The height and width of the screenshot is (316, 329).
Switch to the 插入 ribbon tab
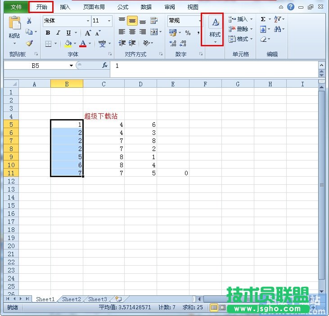click(x=65, y=7)
